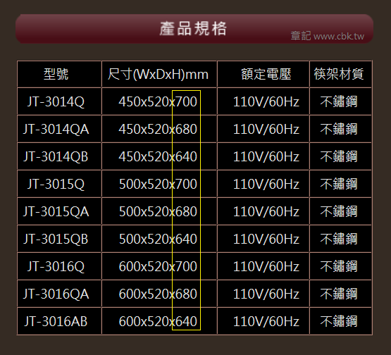This screenshot has width=391, height=355.
Task: Select model cell JT-3014QA
Action: pos(59,129)
